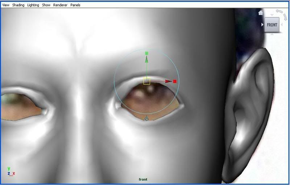Click the yellow center manipulator square
Screen dimensions: 290x185
coord(147,81)
